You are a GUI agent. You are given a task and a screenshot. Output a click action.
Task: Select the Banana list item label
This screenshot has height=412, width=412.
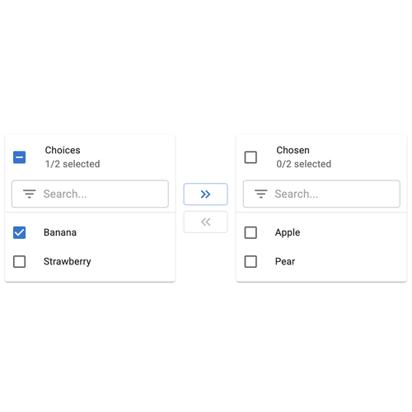(60, 232)
